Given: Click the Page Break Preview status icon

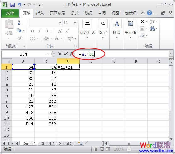Looking at the screenshot, I should pyautogui.click(x=108, y=149).
